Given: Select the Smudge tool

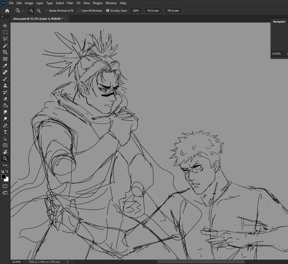Looking at the screenshot, I should click(5, 112).
